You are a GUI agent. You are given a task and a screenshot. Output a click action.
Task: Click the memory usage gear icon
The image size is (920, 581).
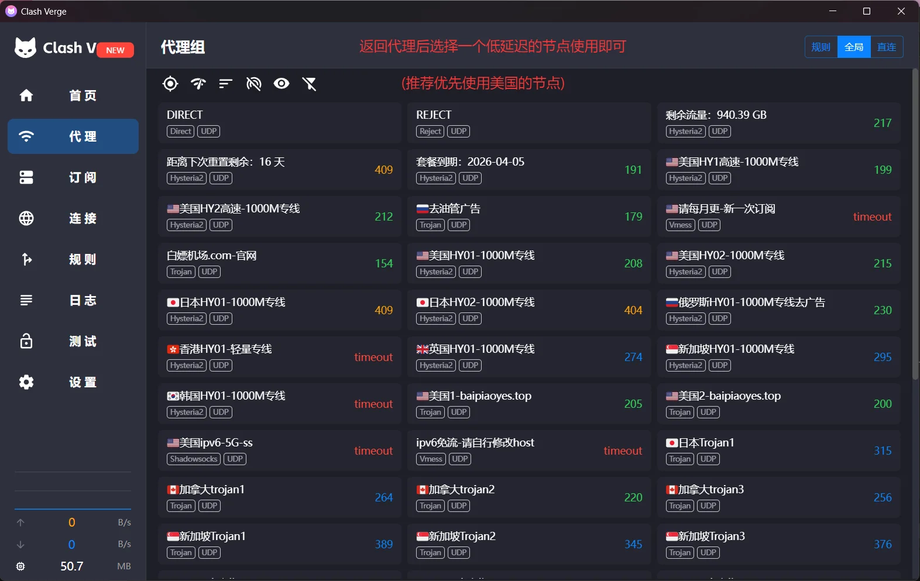point(20,566)
